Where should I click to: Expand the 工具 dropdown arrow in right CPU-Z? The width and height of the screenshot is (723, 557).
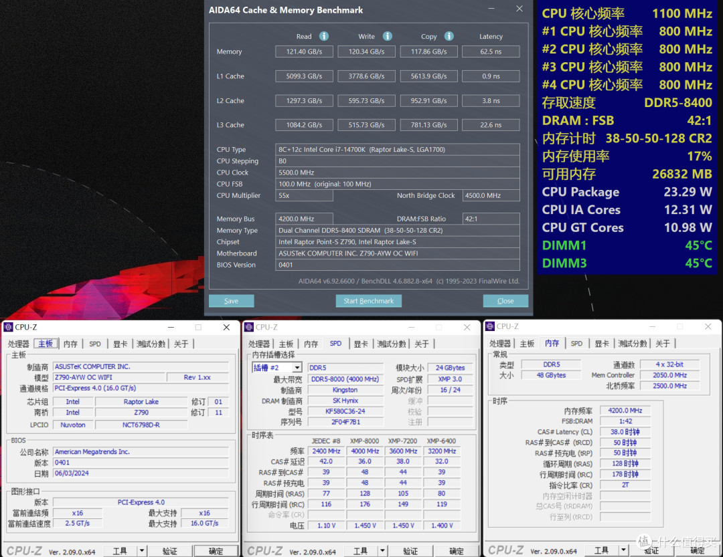(x=623, y=550)
